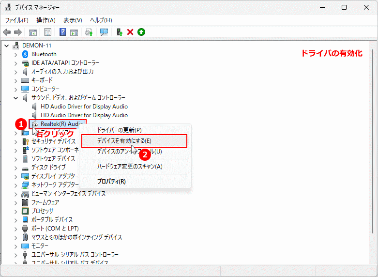
Task: Click the モニター category icon
Action: 25,246
